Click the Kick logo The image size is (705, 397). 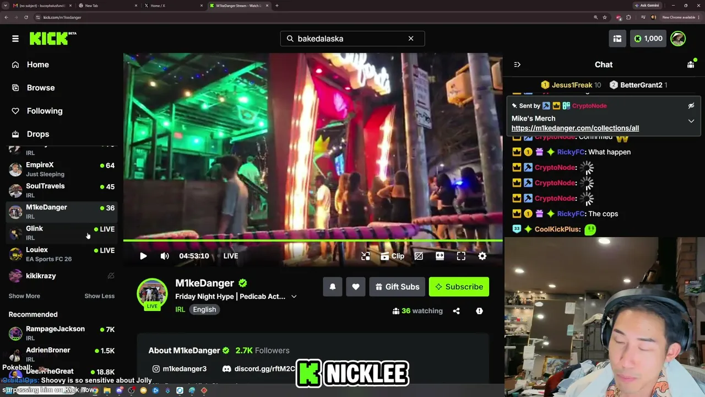(53, 39)
